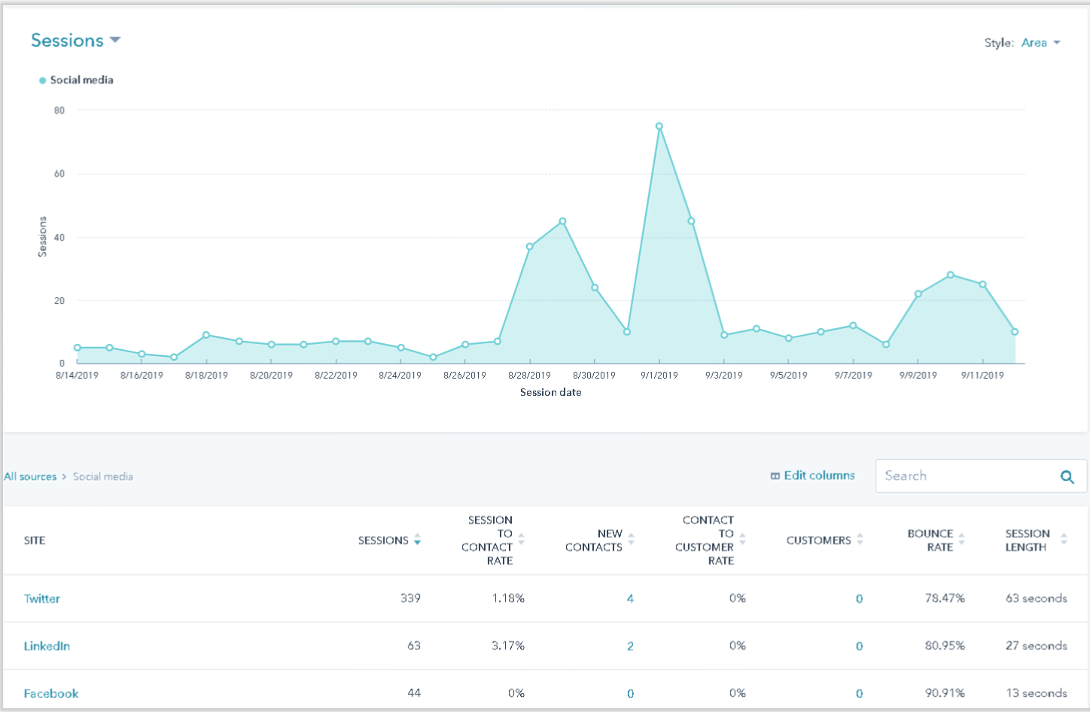Click Twitter's 63 seconds session length
1090x712 pixels.
(x=1037, y=598)
